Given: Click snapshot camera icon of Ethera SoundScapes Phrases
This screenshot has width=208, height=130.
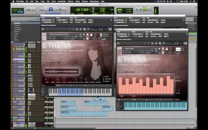Looking at the screenshot, I should click(80, 34).
